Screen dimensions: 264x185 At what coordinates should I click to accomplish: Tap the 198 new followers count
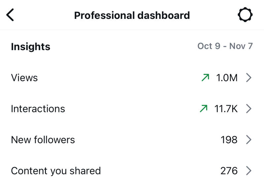(229, 140)
